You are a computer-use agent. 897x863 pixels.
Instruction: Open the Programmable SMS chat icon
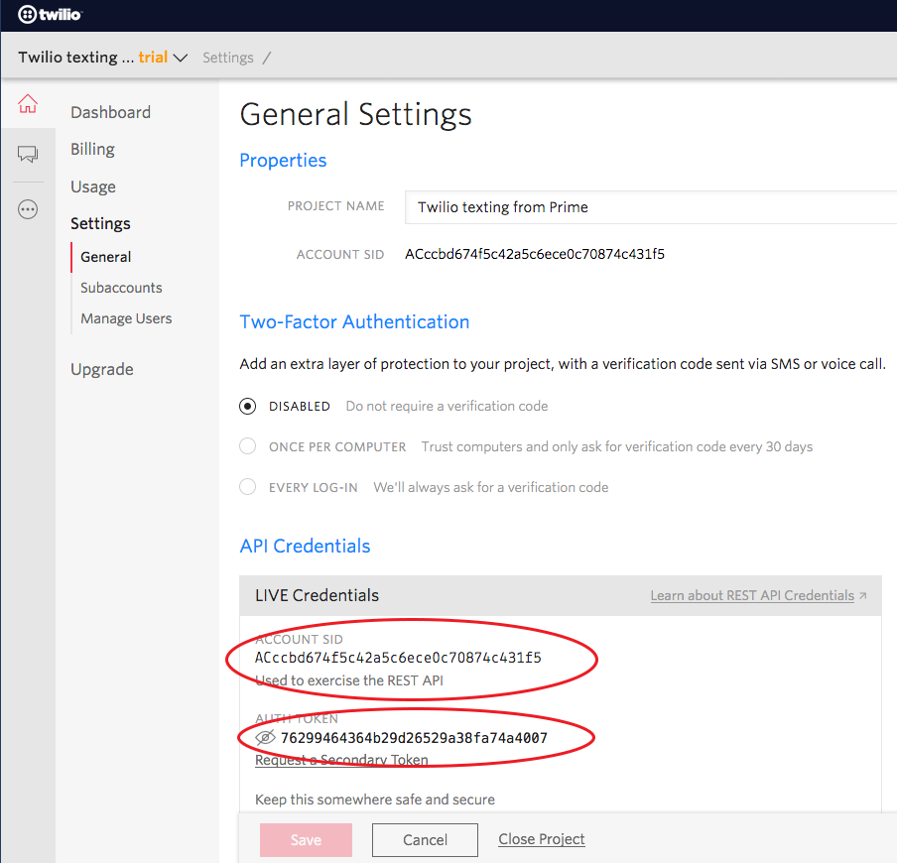28,154
